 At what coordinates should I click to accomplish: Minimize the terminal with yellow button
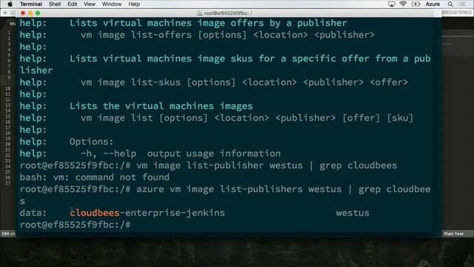coord(30,13)
